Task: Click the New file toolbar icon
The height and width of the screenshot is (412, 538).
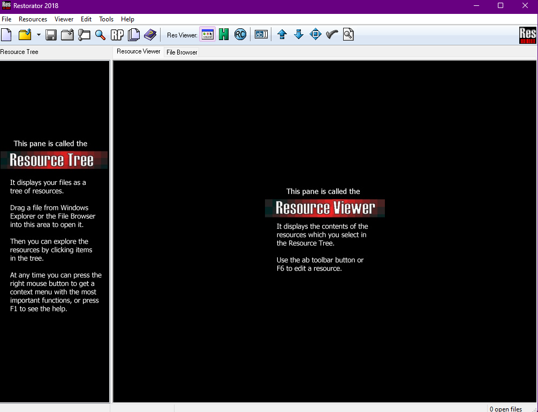Action: [6, 35]
